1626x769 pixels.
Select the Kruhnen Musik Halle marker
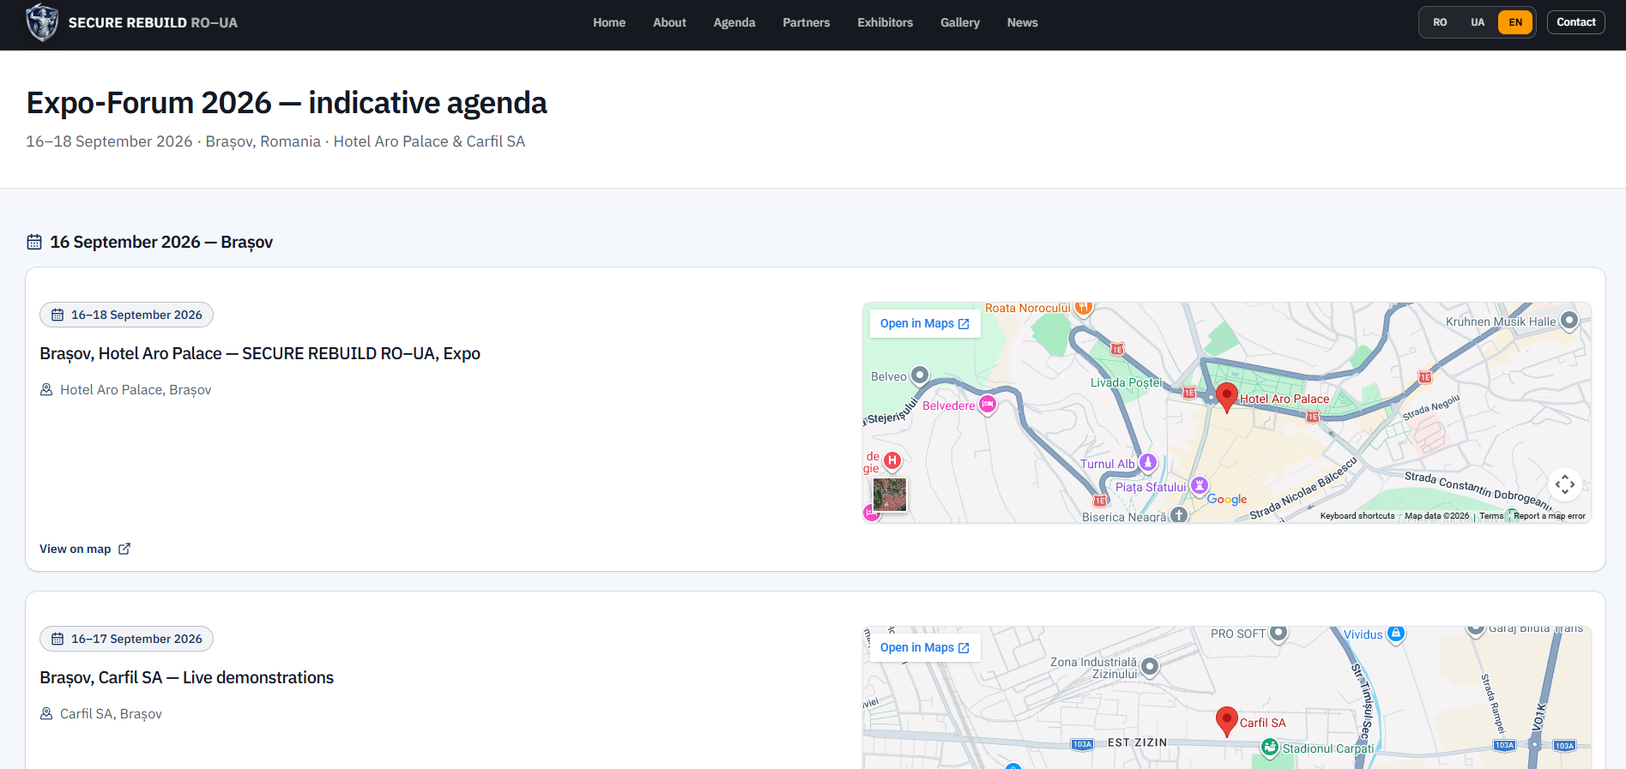(1569, 321)
